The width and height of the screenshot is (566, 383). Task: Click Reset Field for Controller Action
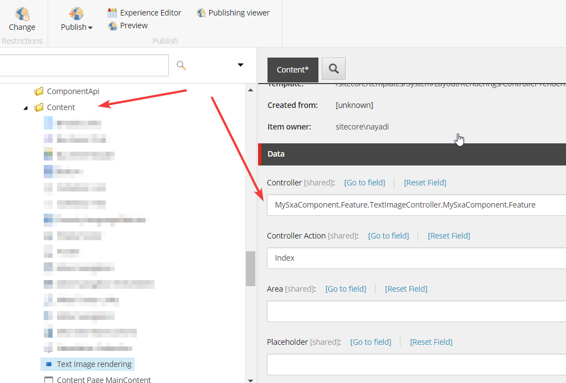click(x=449, y=236)
